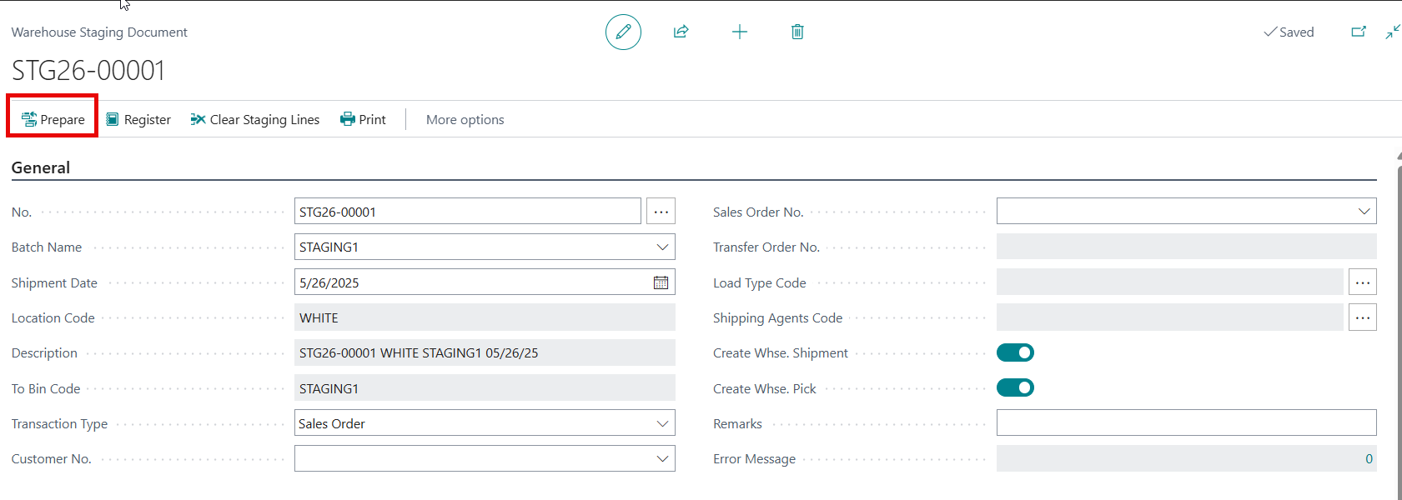Screen dimensions: 1402x500
Task: Click Prepare in the action bar
Action: coord(53,120)
